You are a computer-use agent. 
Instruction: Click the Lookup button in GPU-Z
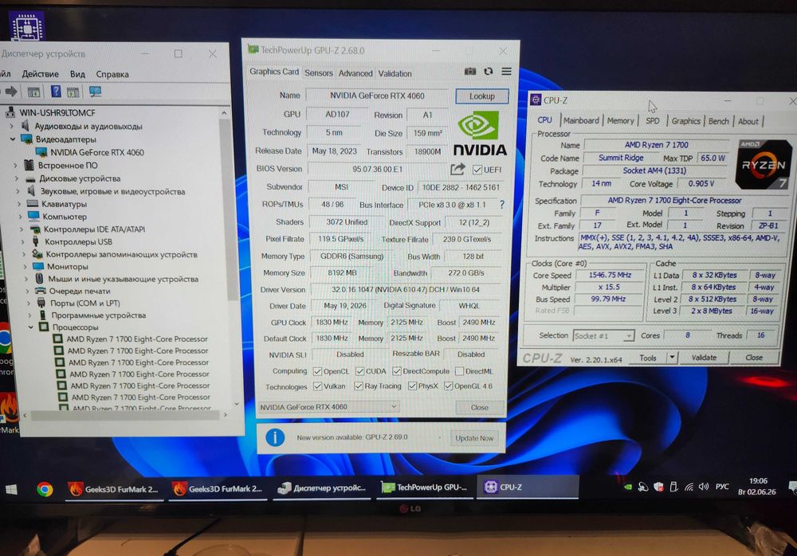pos(482,96)
